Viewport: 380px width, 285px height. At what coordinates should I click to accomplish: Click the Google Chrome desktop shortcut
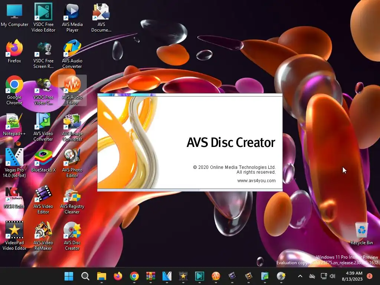(x=14, y=91)
